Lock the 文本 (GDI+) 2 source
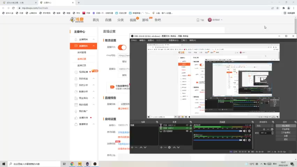This screenshot has width=297, height=167. coord(191,125)
